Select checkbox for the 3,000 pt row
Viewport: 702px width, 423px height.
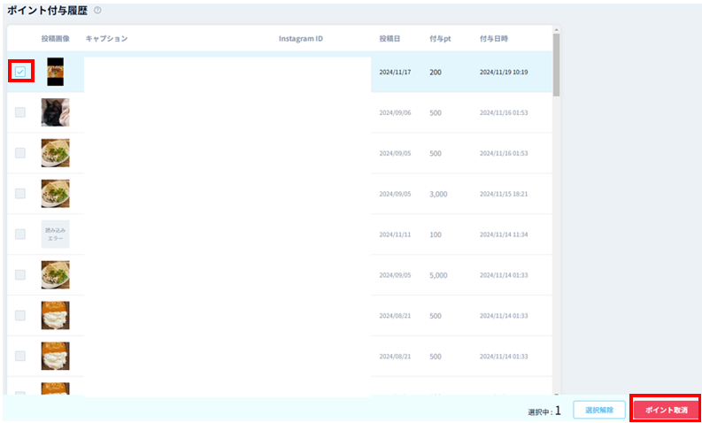click(20, 193)
